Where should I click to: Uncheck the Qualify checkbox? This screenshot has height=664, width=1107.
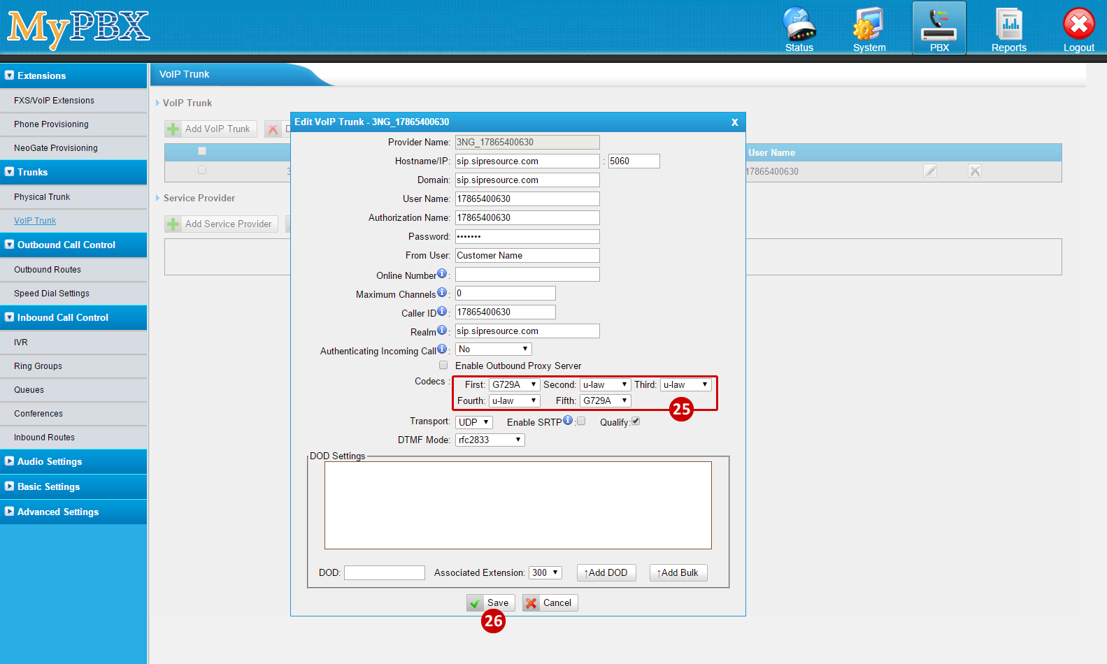pyautogui.click(x=636, y=421)
